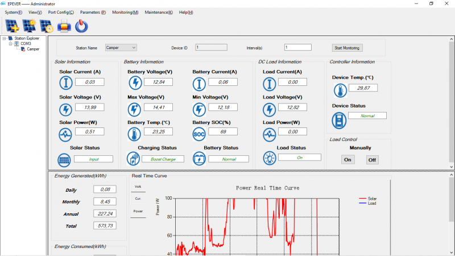Collapse the Station Explorer tree node
The width and height of the screenshot is (455, 256).
click(4, 39)
